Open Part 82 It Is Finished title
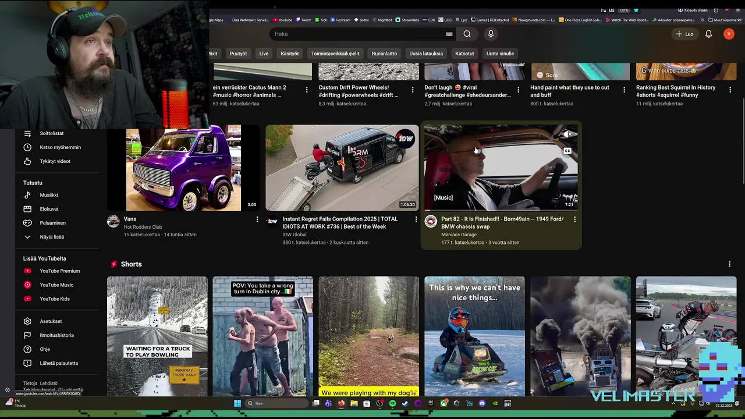Viewport: 745px width, 419px height. pyautogui.click(x=502, y=223)
